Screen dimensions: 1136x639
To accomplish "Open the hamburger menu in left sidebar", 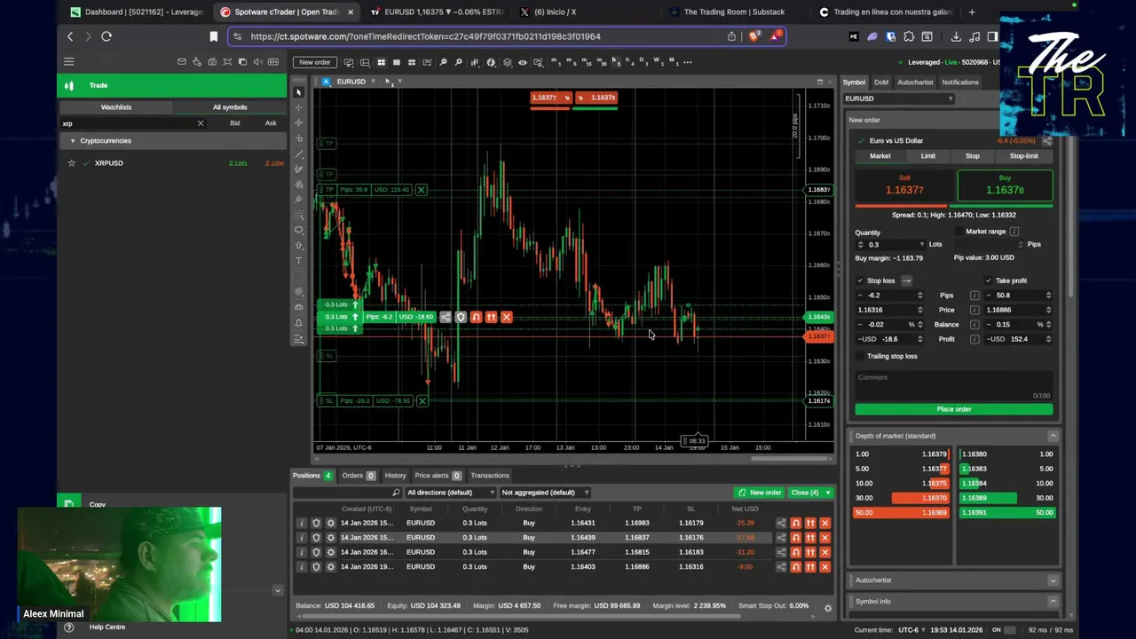I will click(x=68, y=61).
